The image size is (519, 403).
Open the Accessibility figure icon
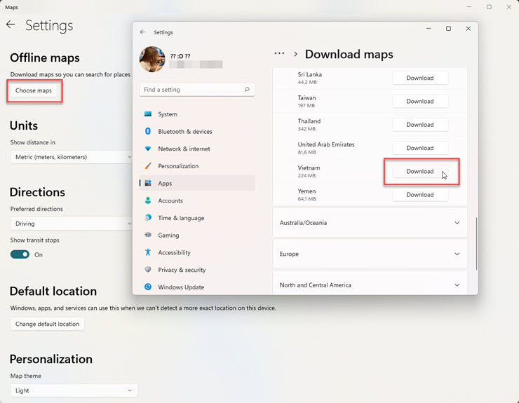(148, 252)
